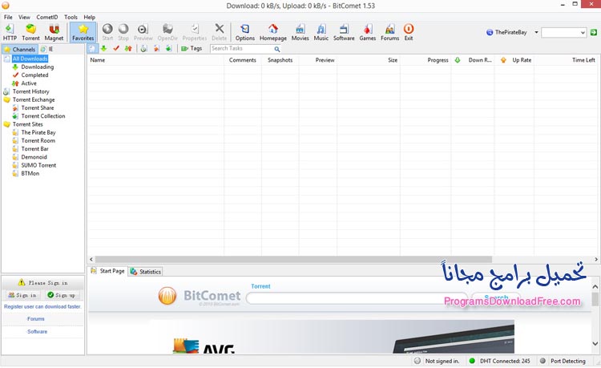The image size is (601, 368).
Task: Click the OpenDir toolbar icon
Action: point(167,32)
